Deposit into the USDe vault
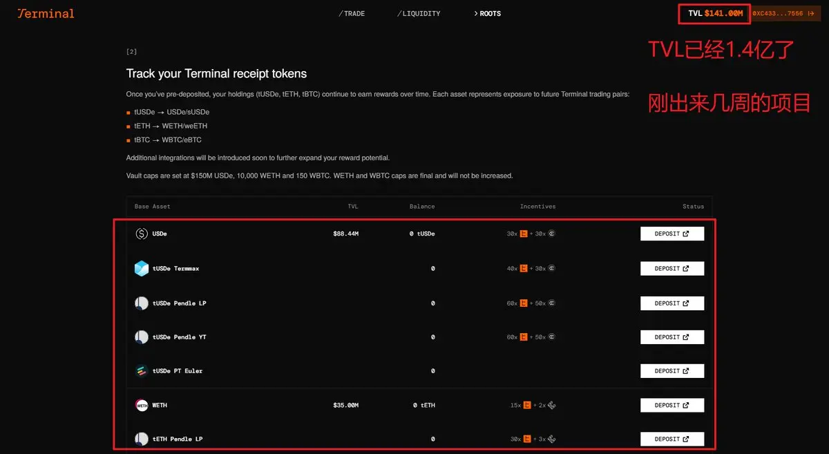 tap(672, 234)
